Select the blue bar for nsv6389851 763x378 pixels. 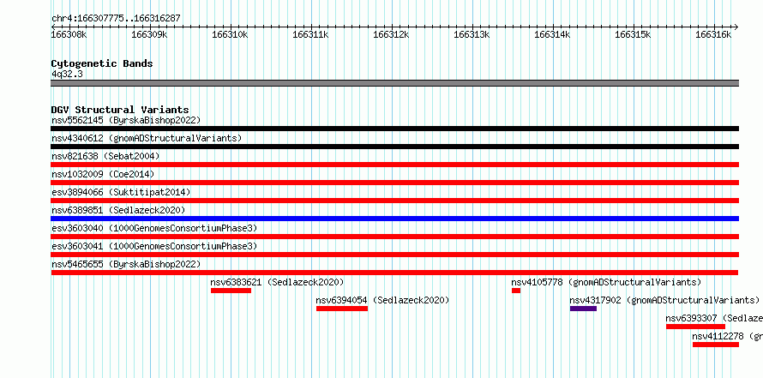pos(394,219)
